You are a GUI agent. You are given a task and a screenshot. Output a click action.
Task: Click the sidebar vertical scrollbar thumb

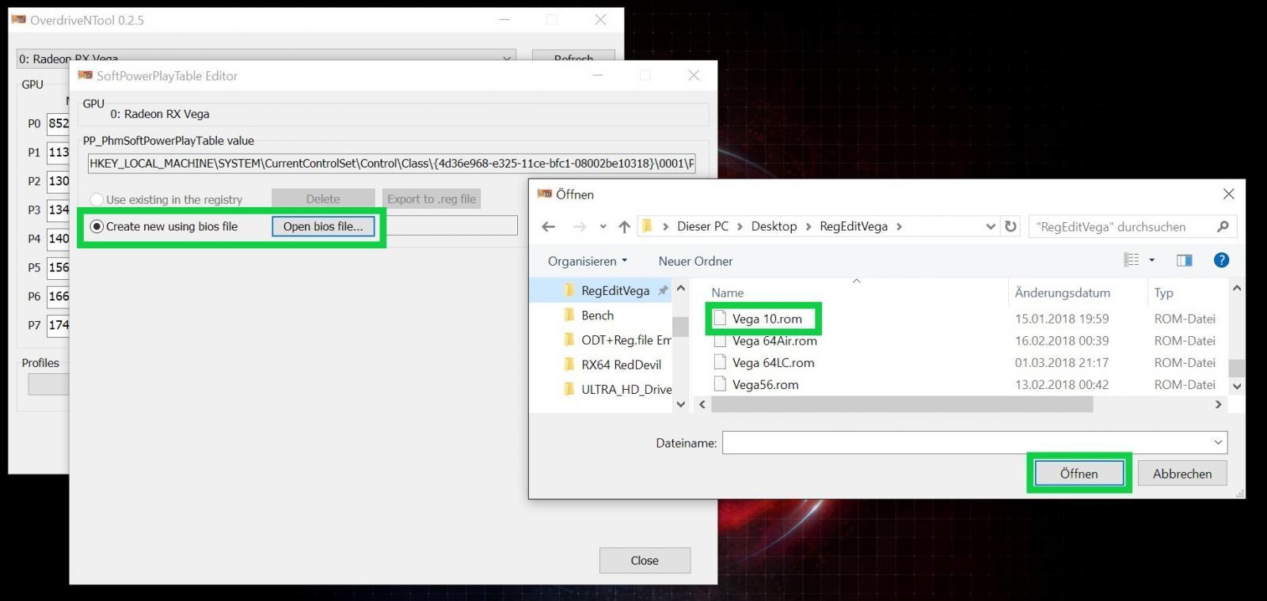(680, 326)
